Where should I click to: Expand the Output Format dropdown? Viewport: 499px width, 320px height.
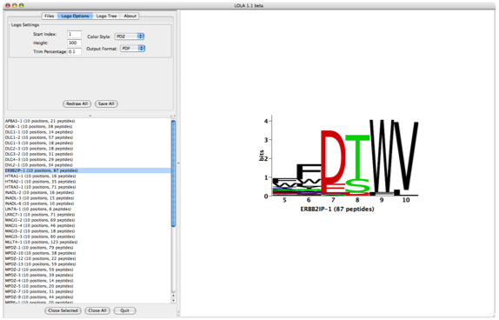(x=133, y=49)
